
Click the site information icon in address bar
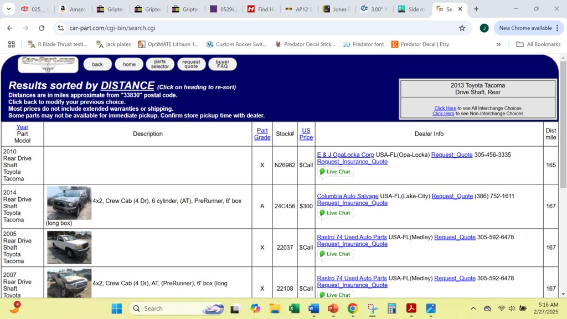coord(61,28)
